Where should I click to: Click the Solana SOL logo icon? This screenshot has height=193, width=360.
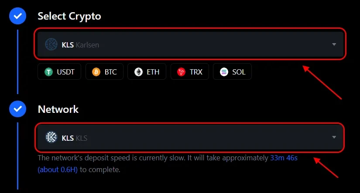224,72
